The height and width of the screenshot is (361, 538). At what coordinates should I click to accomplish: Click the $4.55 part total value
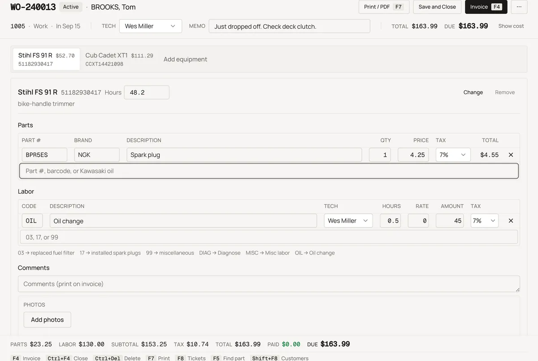click(x=489, y=155)
